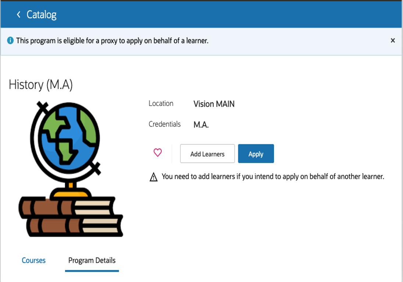
Task: Open the Add Learners dialog
Action: point(207,154)
